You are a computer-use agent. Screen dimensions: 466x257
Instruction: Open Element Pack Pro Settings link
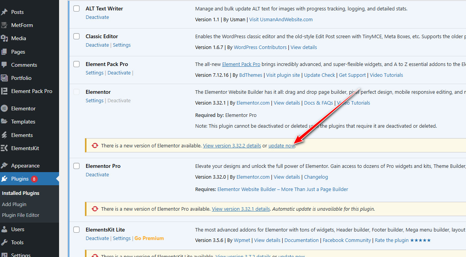click(x=95, y=73)
